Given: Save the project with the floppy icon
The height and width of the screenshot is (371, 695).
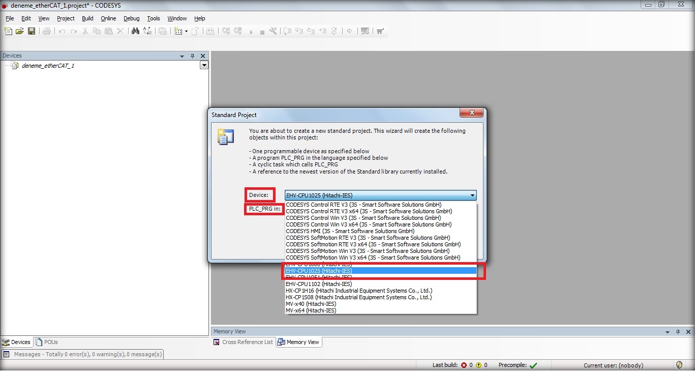Looking at the screenshot, I should click(31, 31).
